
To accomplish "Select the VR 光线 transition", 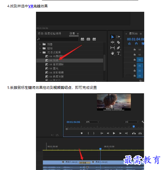I will tap(70, 60).
